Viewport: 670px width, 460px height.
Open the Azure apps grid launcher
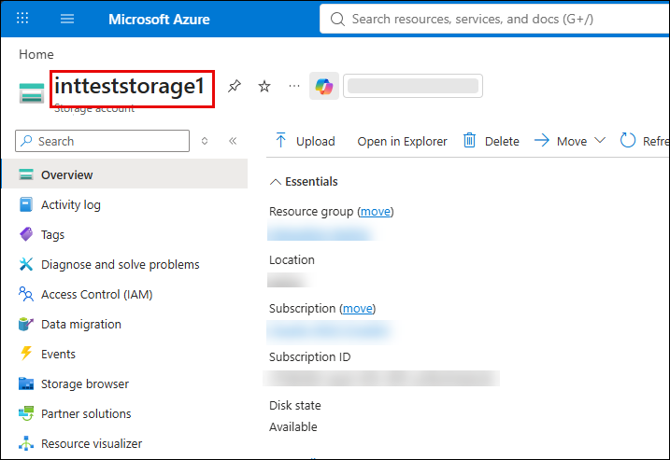tap(22, 19)
